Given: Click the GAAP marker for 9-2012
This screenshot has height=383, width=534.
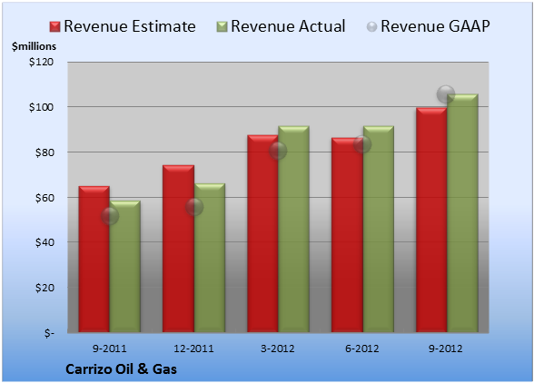Looking at the screenshot, I should 446,94.
